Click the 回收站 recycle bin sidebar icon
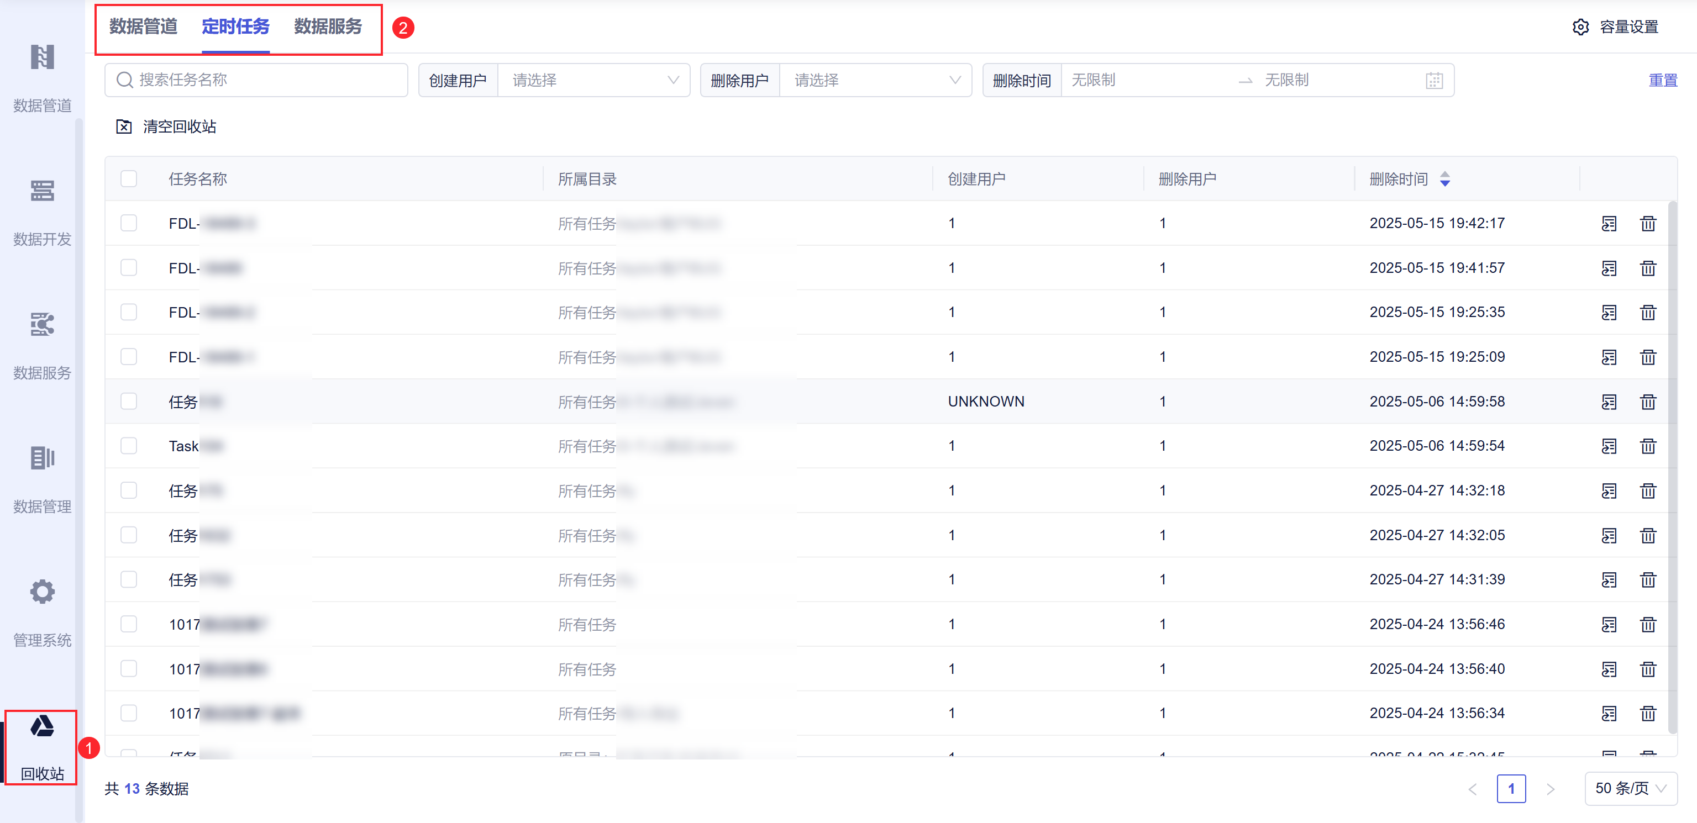The width and height of the screenshot is (1697, 823). click(x=42, y=727)
